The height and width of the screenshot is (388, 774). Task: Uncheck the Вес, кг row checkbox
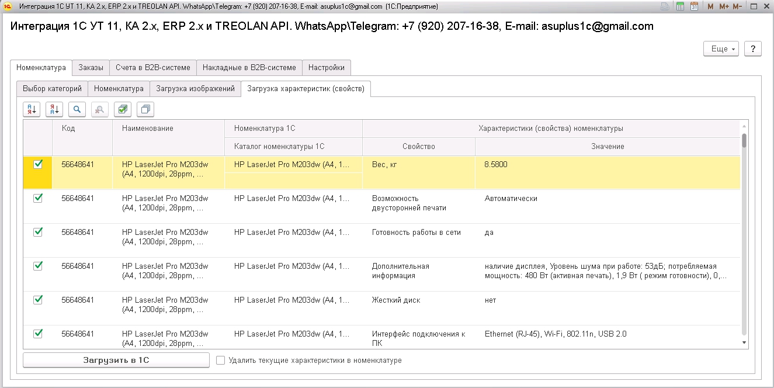38,164
